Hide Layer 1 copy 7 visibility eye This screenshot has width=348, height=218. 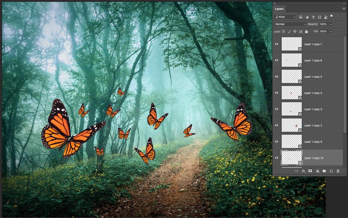coord(277,44)
